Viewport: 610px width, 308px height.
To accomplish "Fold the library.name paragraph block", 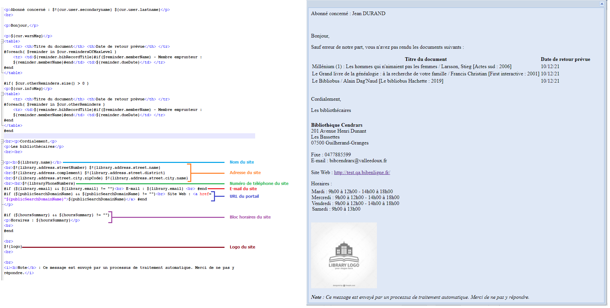I will pyautogui.click(x=2, y=163).
